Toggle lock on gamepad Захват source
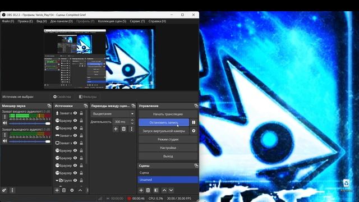Screen dimensions: 359x202 point(81,136)
